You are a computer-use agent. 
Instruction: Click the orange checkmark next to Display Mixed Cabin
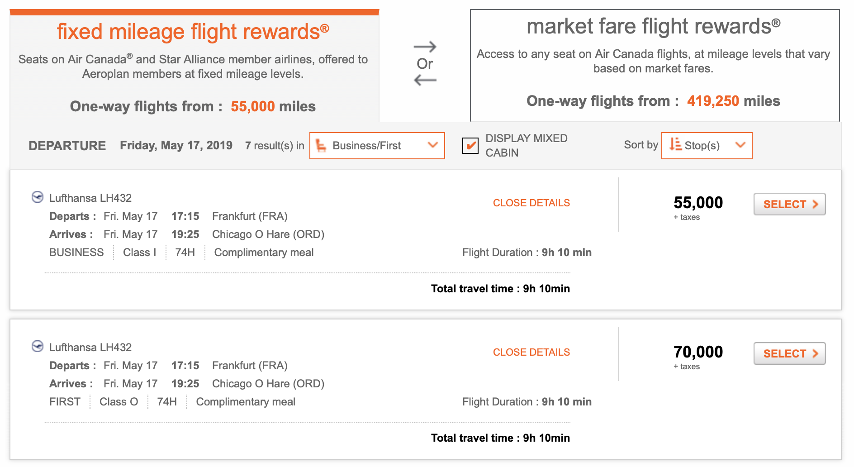[x=471, y=146]
